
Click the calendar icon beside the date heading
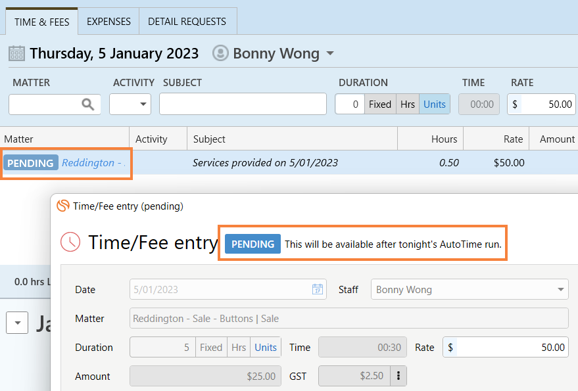point(16,53)
